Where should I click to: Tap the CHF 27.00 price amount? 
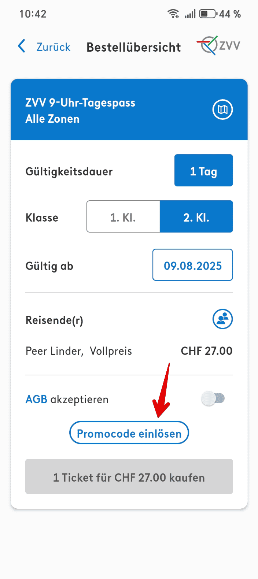tap(207, 351)
